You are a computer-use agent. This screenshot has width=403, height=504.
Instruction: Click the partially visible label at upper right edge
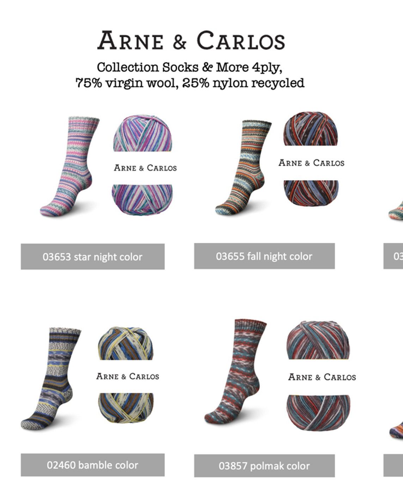pos(393,256)
